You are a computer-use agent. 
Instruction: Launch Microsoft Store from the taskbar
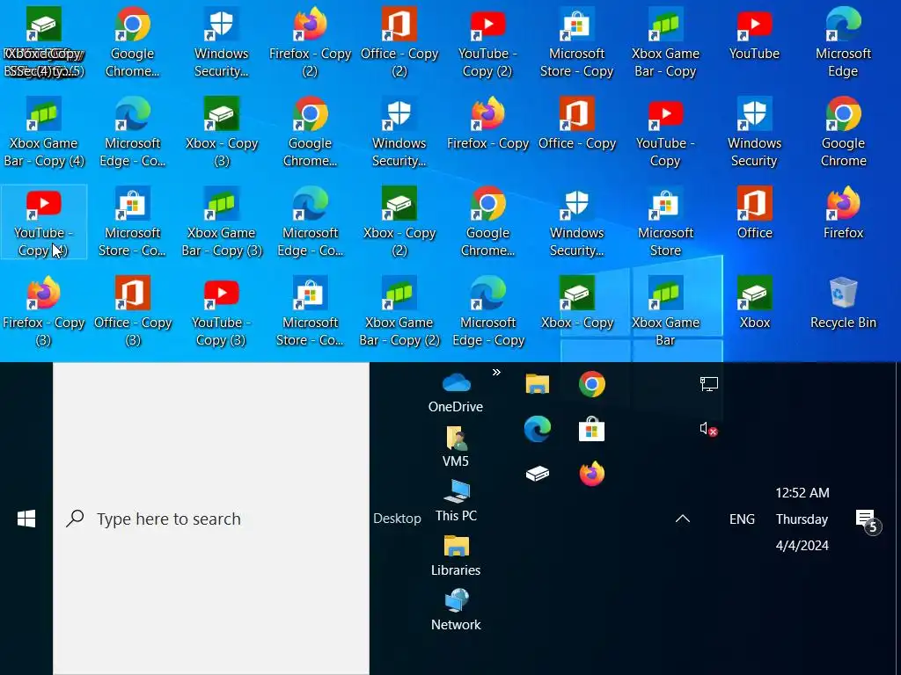[x=592, y=429]
